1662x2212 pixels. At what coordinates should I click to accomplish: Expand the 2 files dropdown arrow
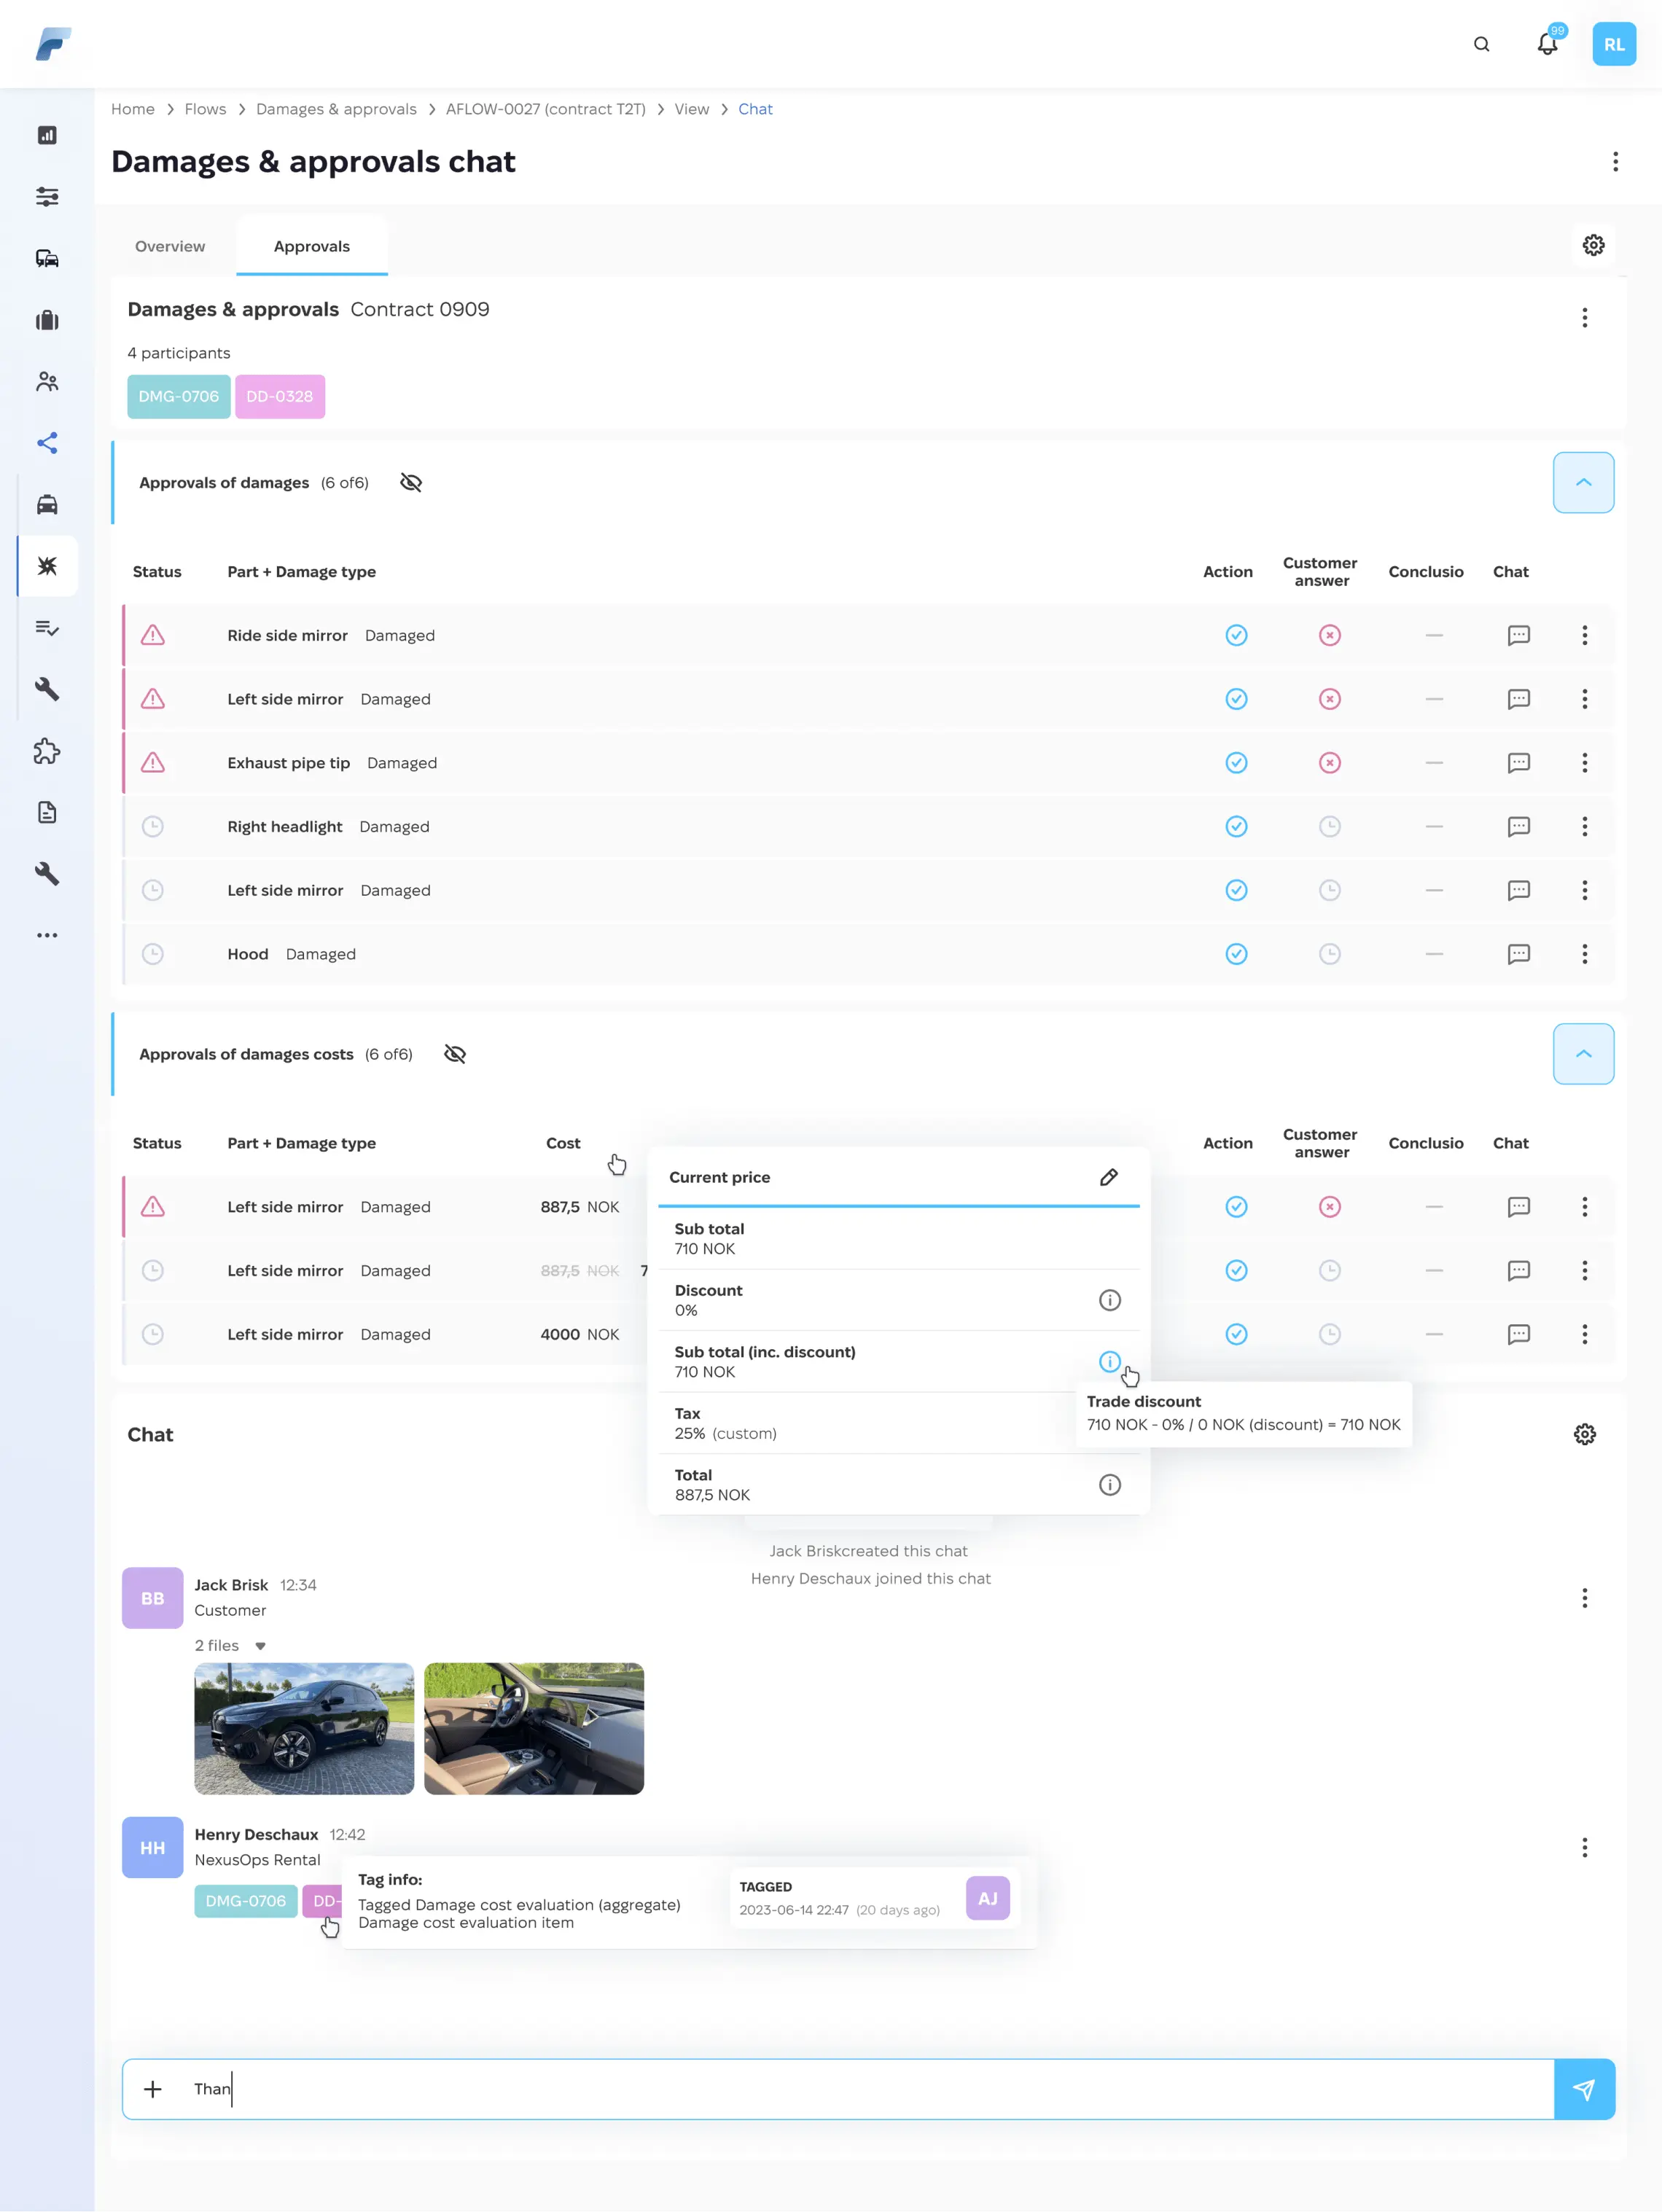coord(260,1646)
